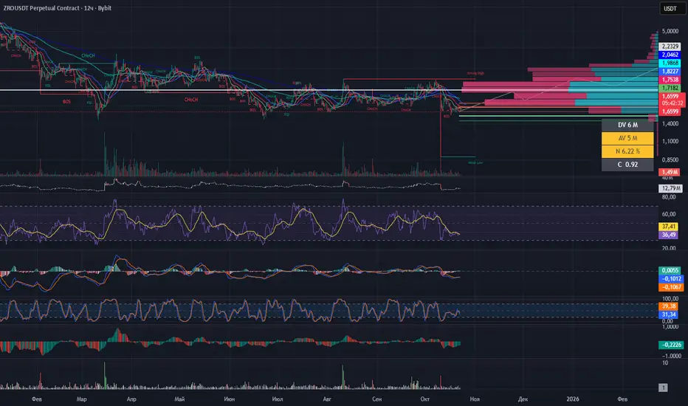Image resolution: width=688 pixels, height=406 pixels.
Task: Click the purple 36,49 RSI label
Action: 668,235
